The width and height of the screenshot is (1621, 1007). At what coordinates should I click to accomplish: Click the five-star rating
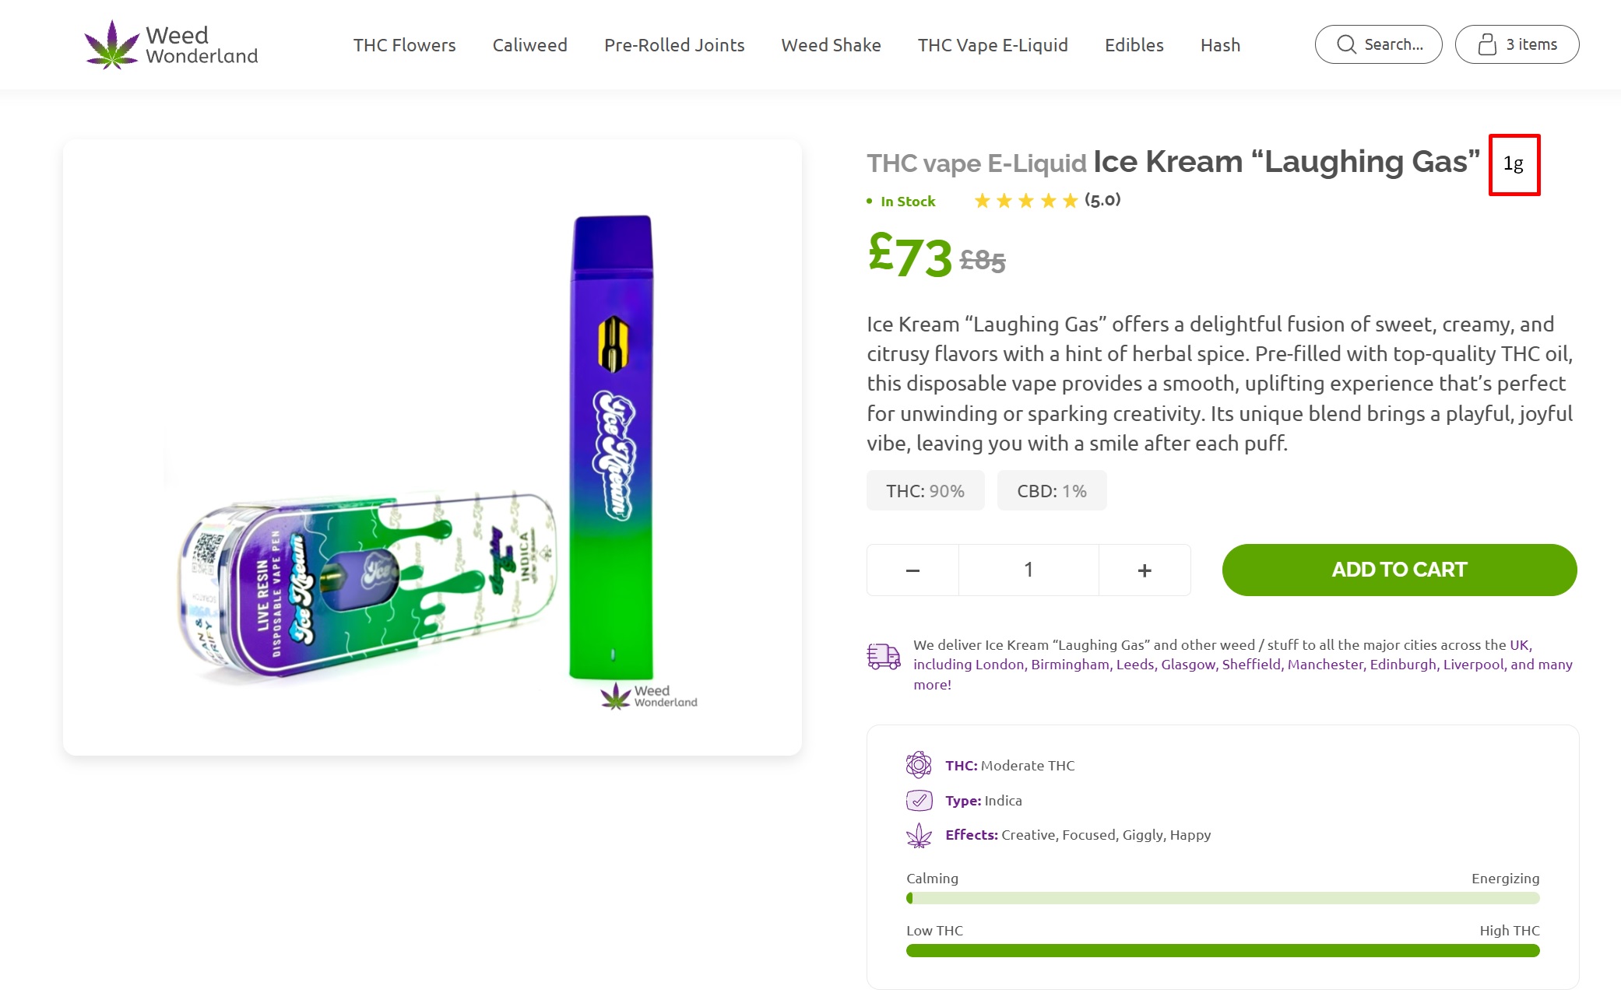(1025, 201)
